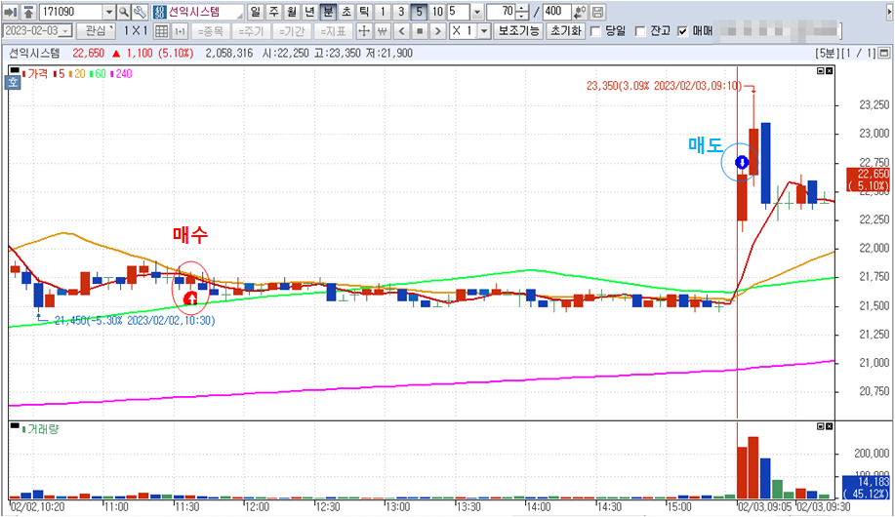Open the 보조기능 button
The width and height of the screenshot is (895, 517).
(517, 31)
